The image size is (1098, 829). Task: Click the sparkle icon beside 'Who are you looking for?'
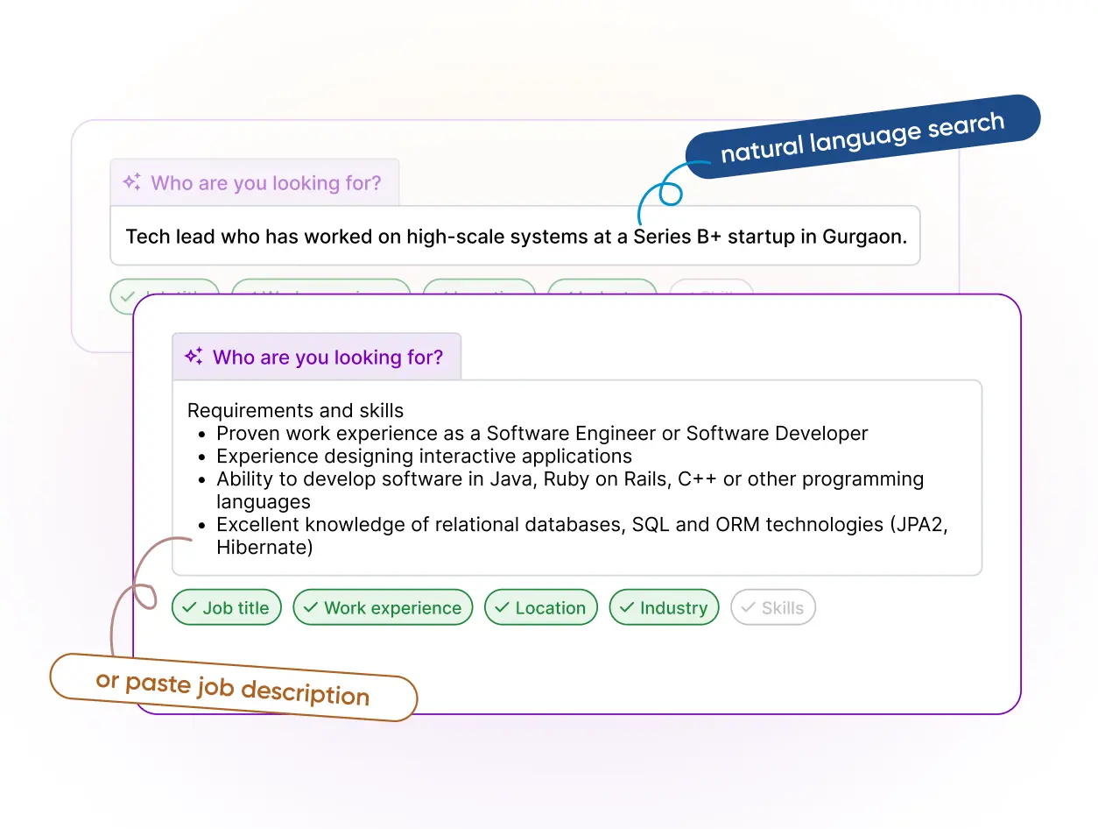click(193, 357)
